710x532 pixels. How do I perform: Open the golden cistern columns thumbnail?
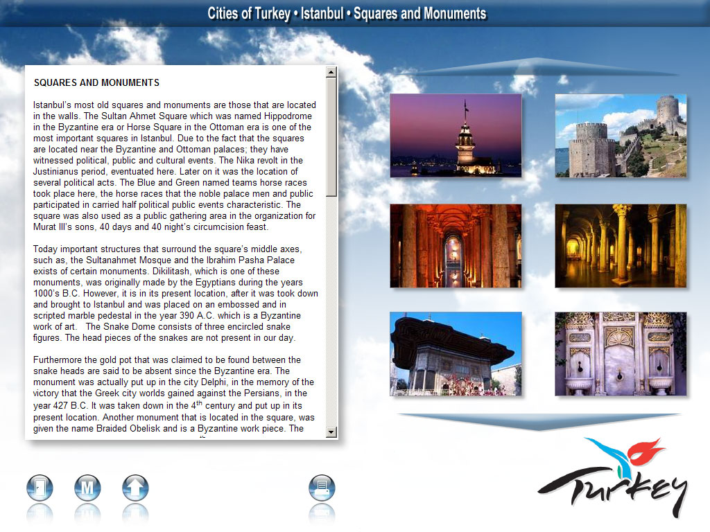pos(621,246)
